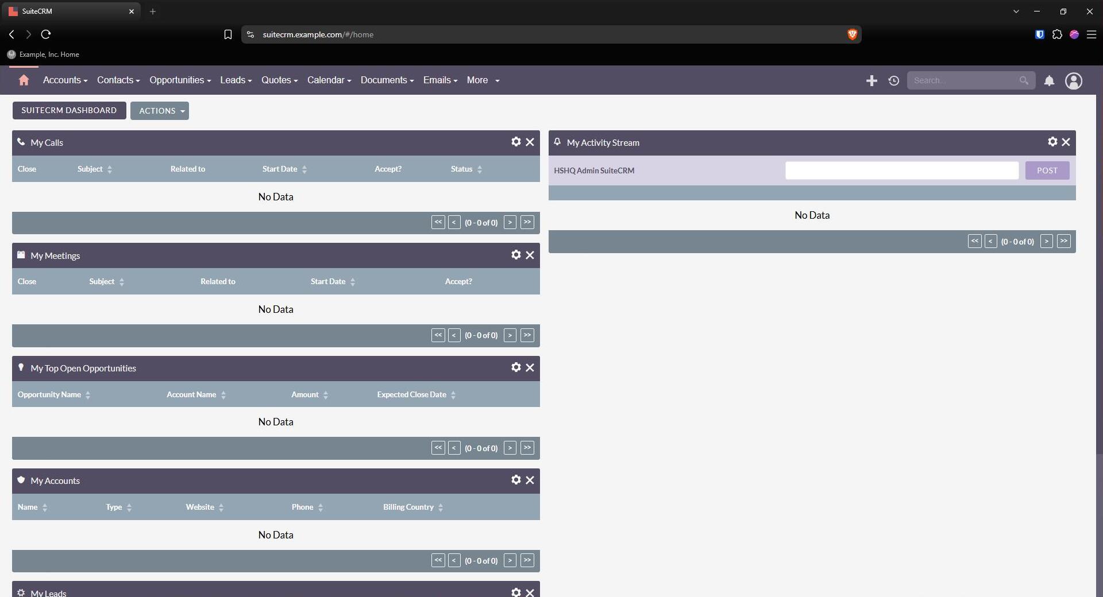Select the SuiteCRM Dashboard tab
The image size is (1103, 597).
[x=69, y=110]
